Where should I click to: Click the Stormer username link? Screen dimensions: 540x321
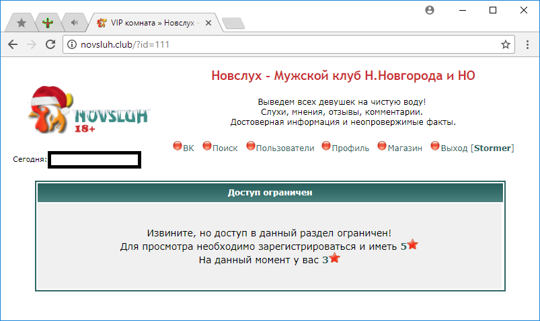(x=492, y=148)
